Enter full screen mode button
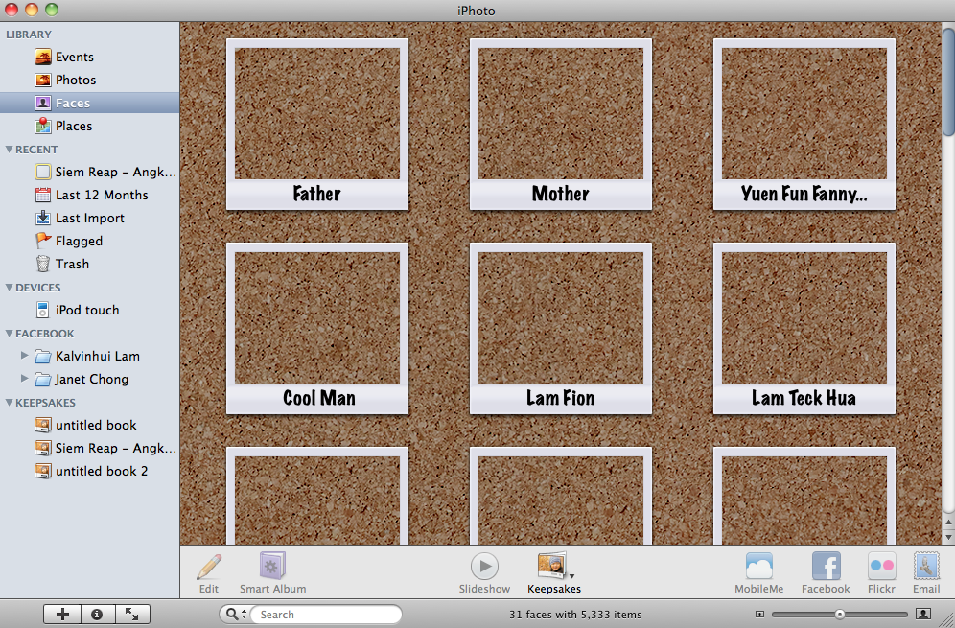This screenshot has width=955, height=628. [x=132, y=614]
